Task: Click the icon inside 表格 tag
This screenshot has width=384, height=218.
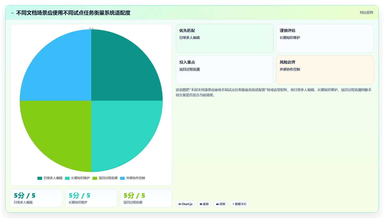Action: 201,204
